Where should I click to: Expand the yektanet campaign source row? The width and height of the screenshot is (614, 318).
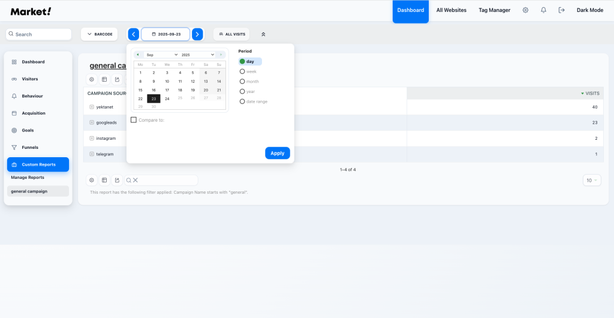pyautogui.click(x=92, y=107)
